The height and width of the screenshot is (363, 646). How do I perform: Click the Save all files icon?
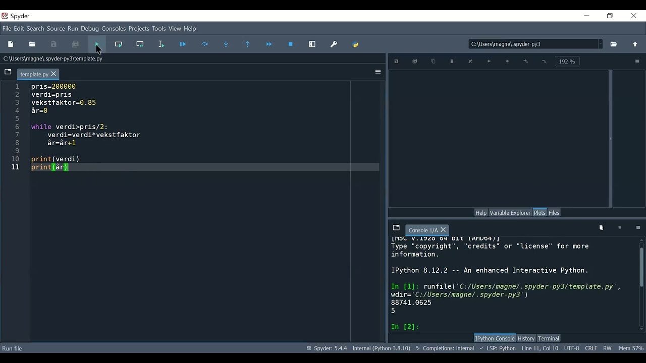(x=75, y=44)
